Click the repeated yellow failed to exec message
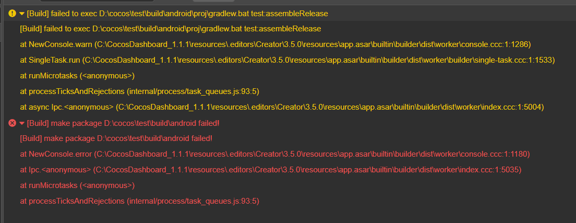Image resolution: width=576 pixels, height=223 pixels. pos(170,29)
